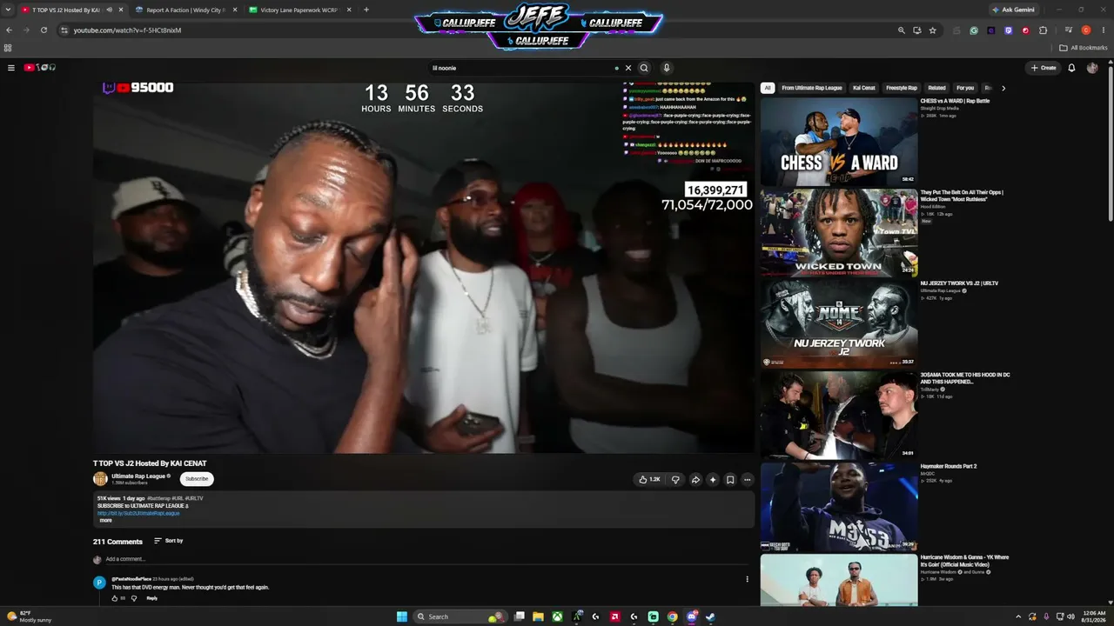The image size is (1114, 626).
Task: Open CHESS vs A WARD video thumbnail
Action: pyautogui.click(x=839, y=141)
